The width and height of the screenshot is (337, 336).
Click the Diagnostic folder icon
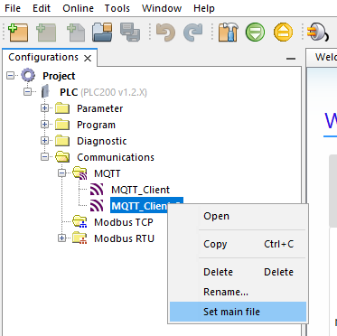click(62, 141)
